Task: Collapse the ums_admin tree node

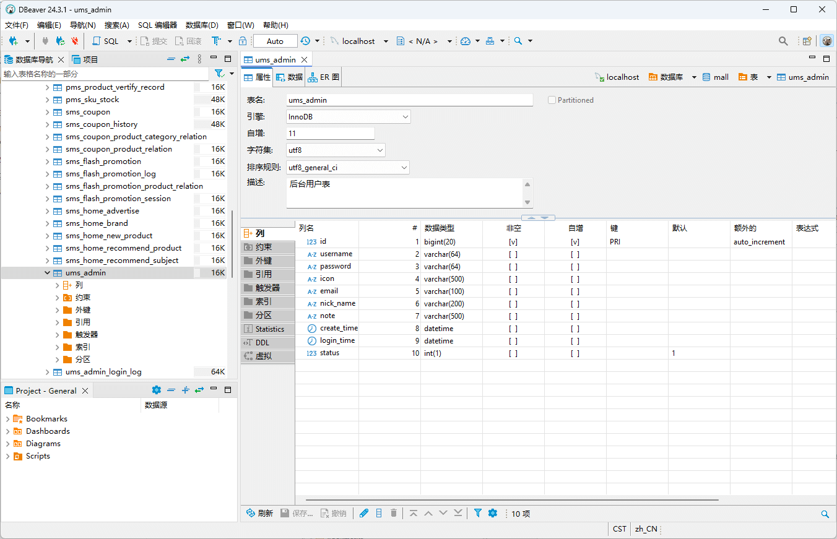Action: tap(48, 273)
